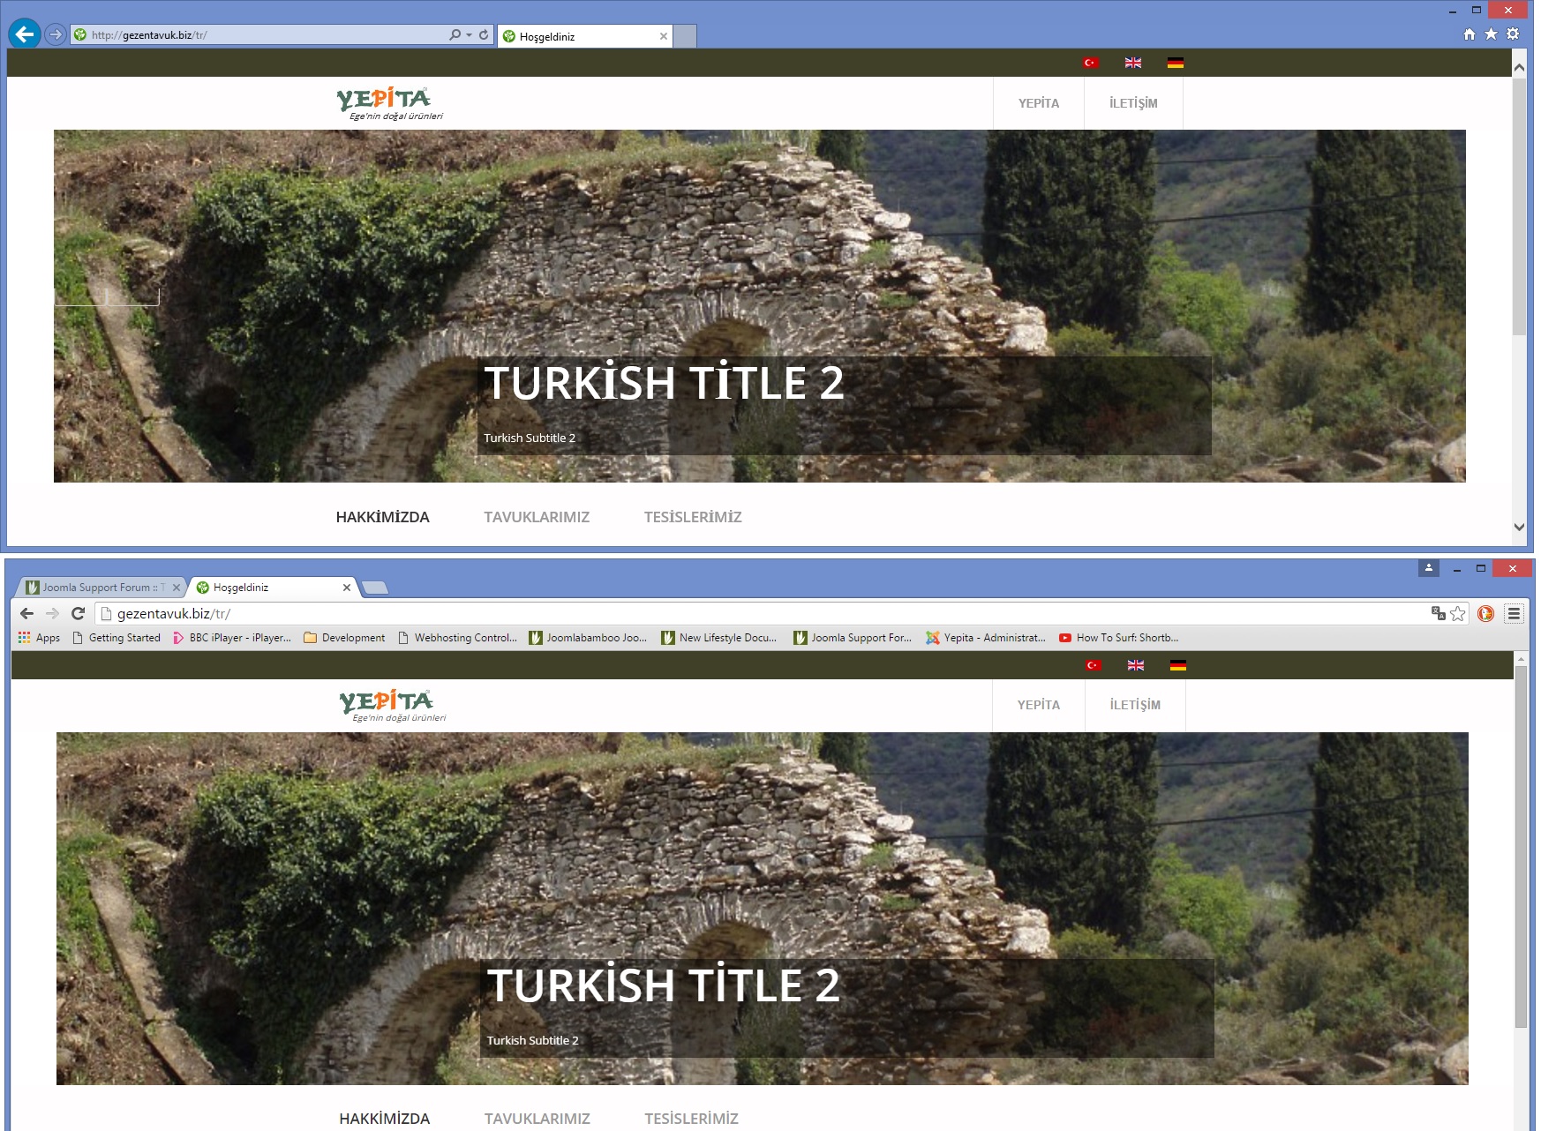Open Getting Started bookmark
1556x1131 pixels.
[117, 638]
